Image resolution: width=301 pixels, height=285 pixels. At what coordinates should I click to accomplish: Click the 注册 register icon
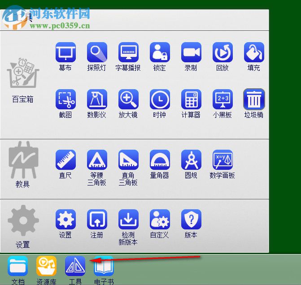(x=97, y=220)
